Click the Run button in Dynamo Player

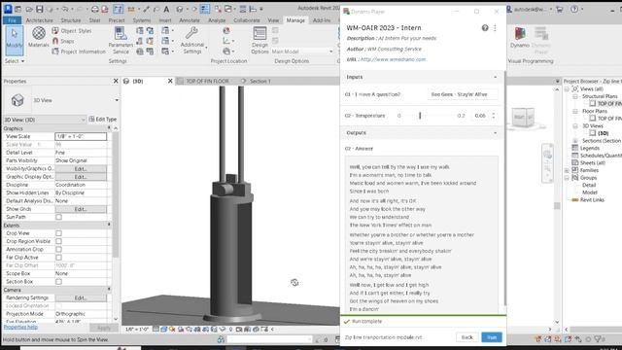tap(492, 337)
